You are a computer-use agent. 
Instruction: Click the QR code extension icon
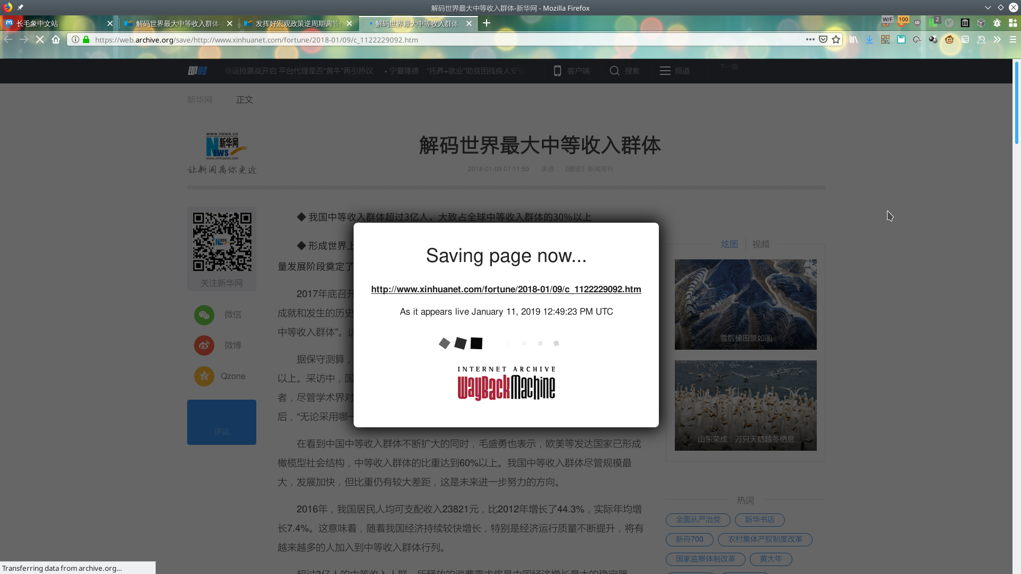tap(885, 40)
